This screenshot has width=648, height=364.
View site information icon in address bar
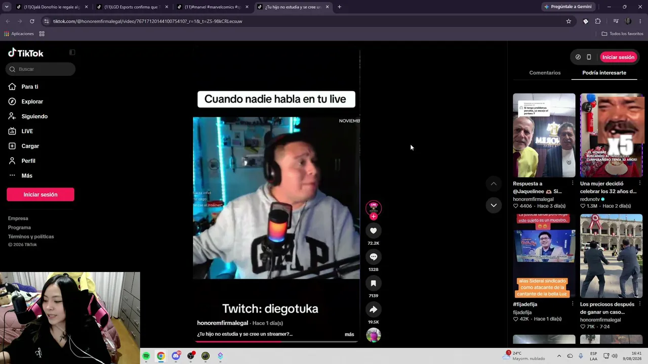(x=47, y=21)
